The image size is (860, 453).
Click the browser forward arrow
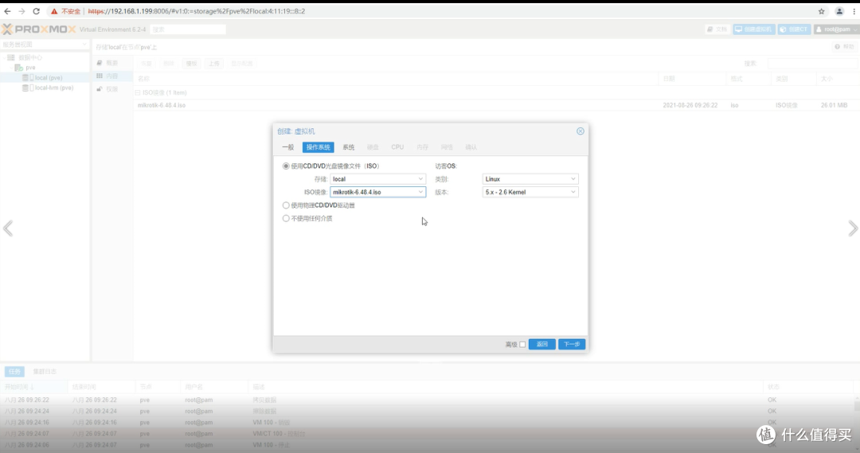(22, 11)
